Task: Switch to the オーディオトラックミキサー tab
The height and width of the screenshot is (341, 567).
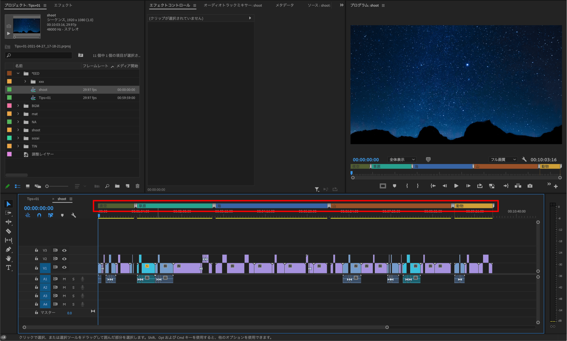Action: (233, 5)
